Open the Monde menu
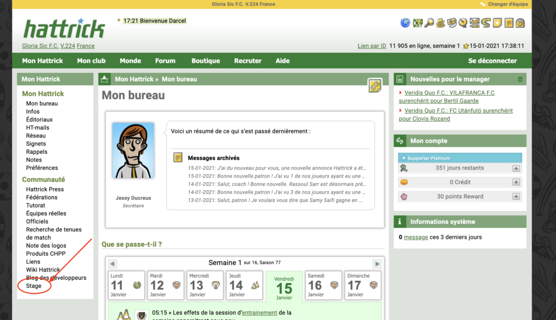 tap(130, 61)
